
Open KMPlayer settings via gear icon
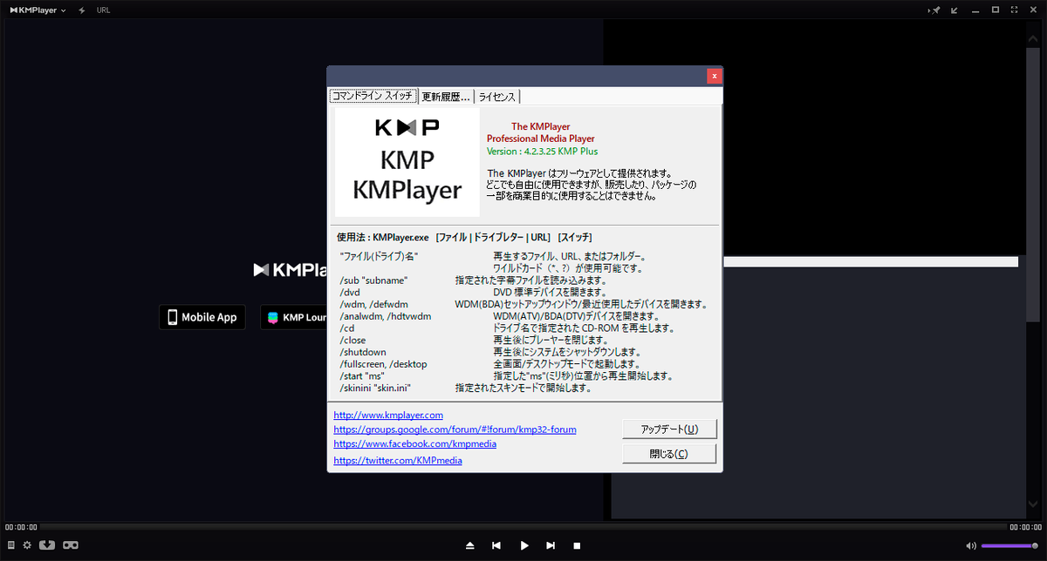(x=26, y=544)
